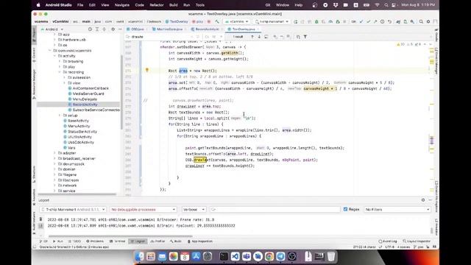Click the search filter funnel icon
This screenshot has width=471, height=265.
(x=305, y=37)
